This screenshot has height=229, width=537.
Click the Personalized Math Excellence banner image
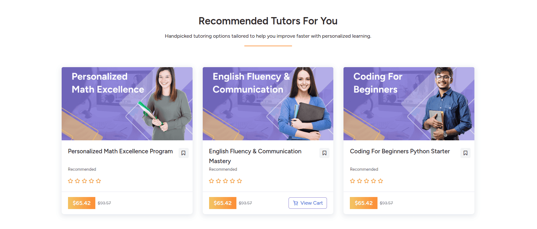127,104
